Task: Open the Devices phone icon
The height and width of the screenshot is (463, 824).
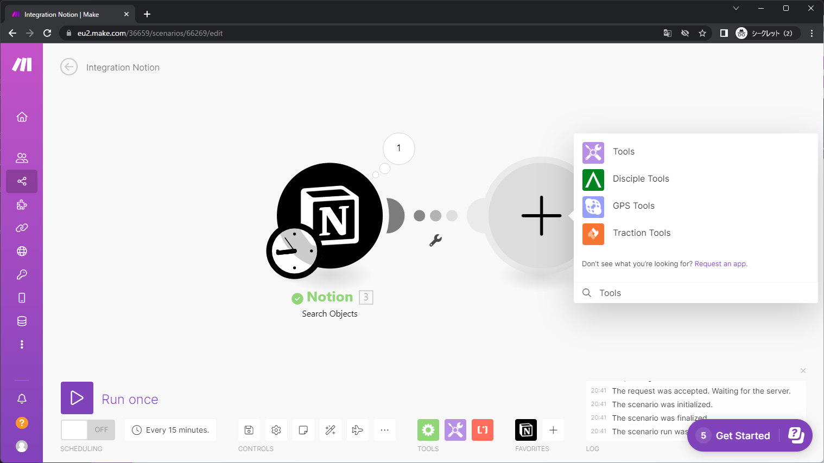Action: (x=22, y=298)
